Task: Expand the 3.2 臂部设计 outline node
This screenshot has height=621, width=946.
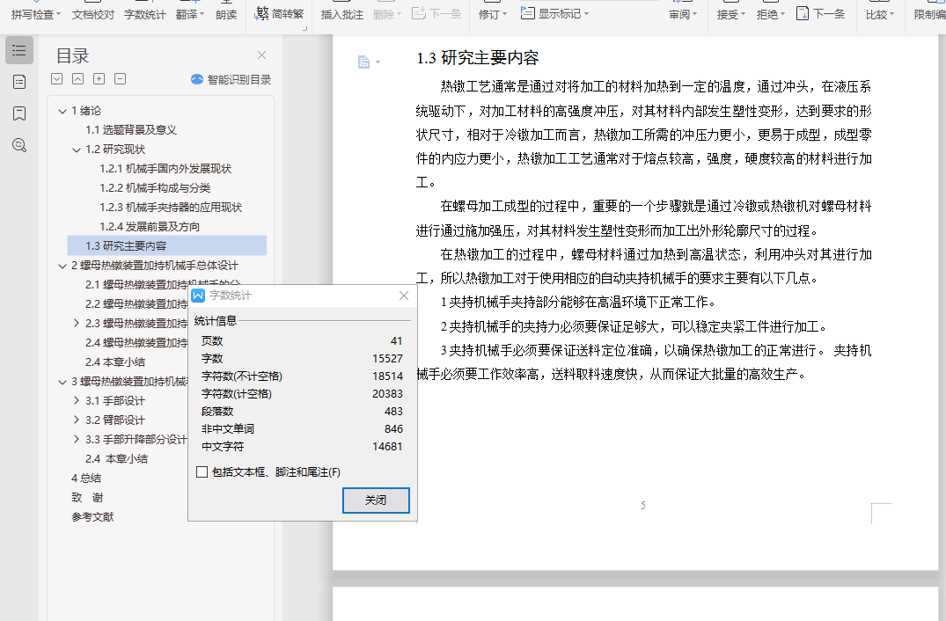Action: (x=76, y=420)
